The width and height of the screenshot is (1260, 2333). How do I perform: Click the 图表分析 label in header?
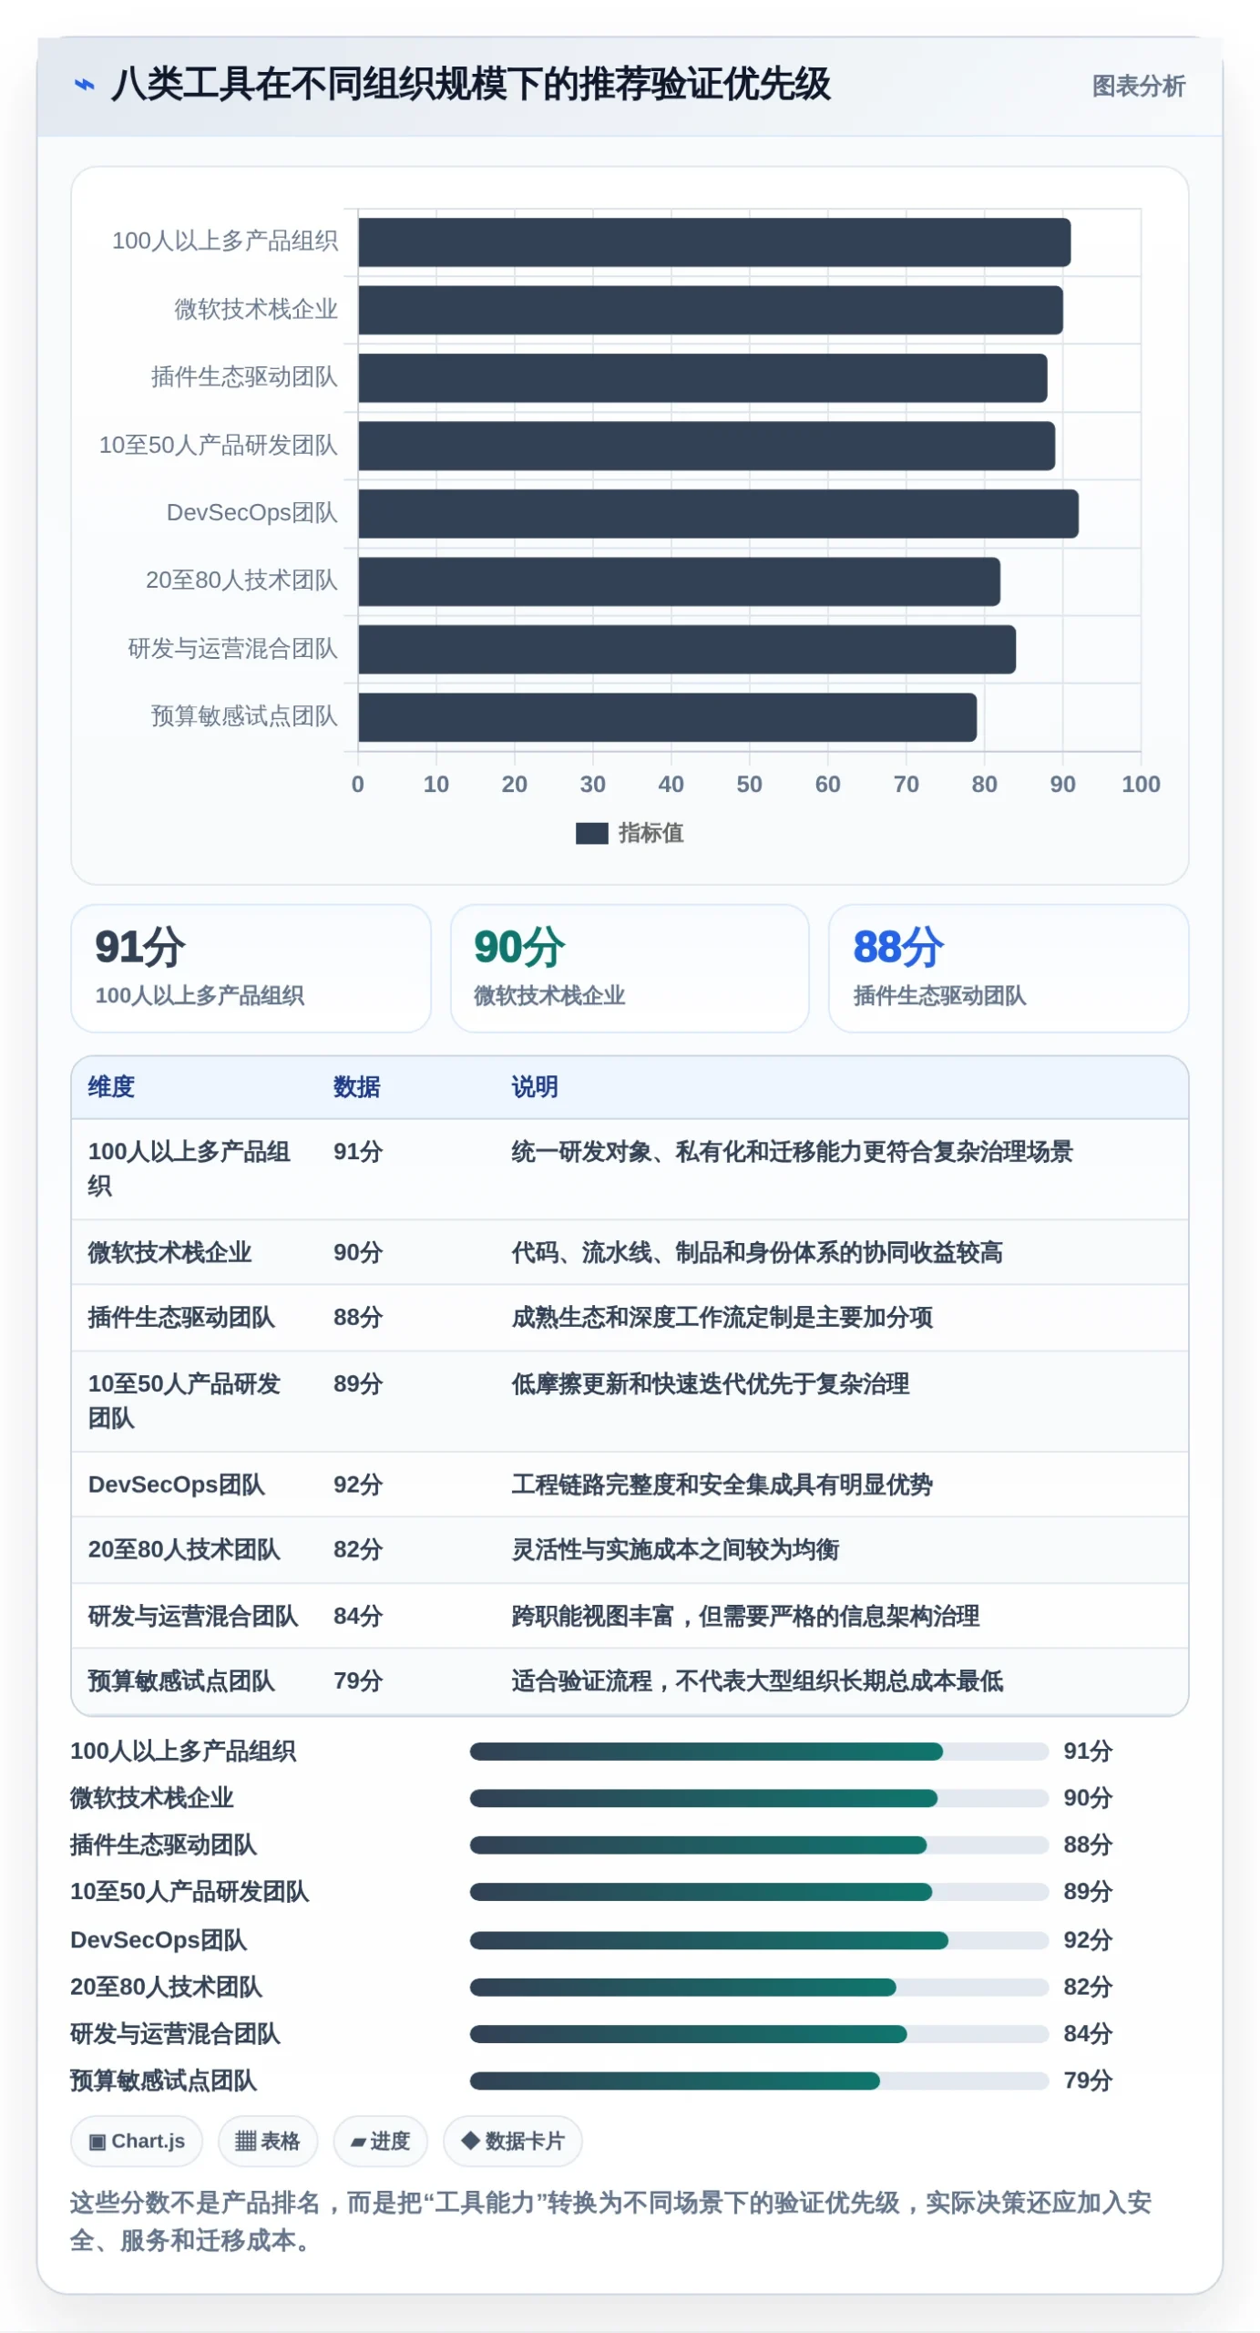[1138, 86]
